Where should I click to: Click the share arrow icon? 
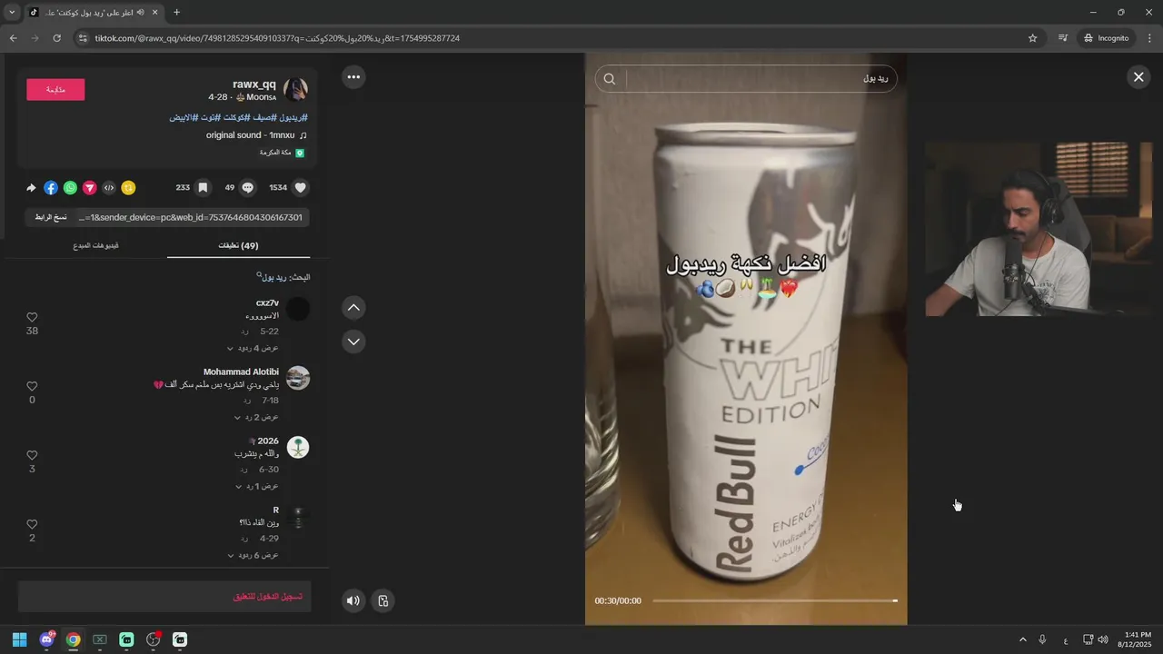[31, 188]
